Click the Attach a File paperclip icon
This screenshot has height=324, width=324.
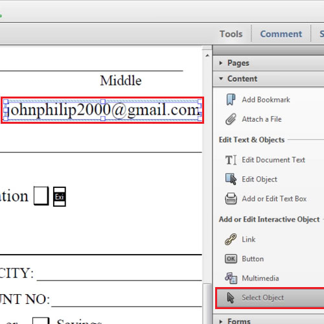231,119
